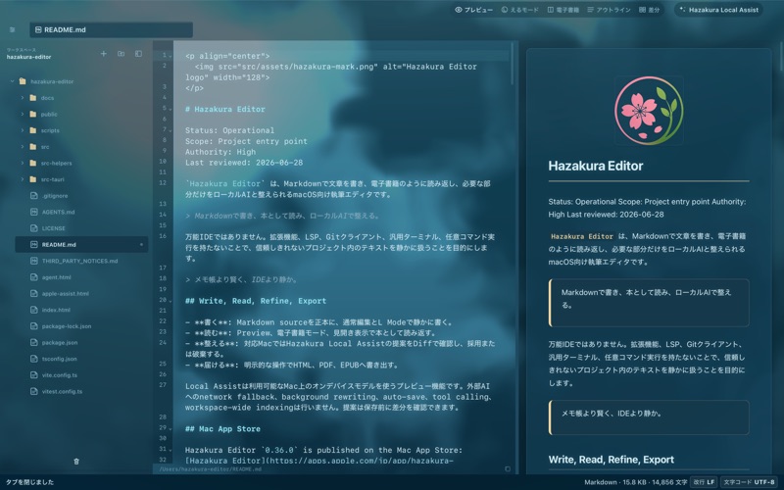
Task: Click the file path at editor footer
Action: click(x=210, y=469)
